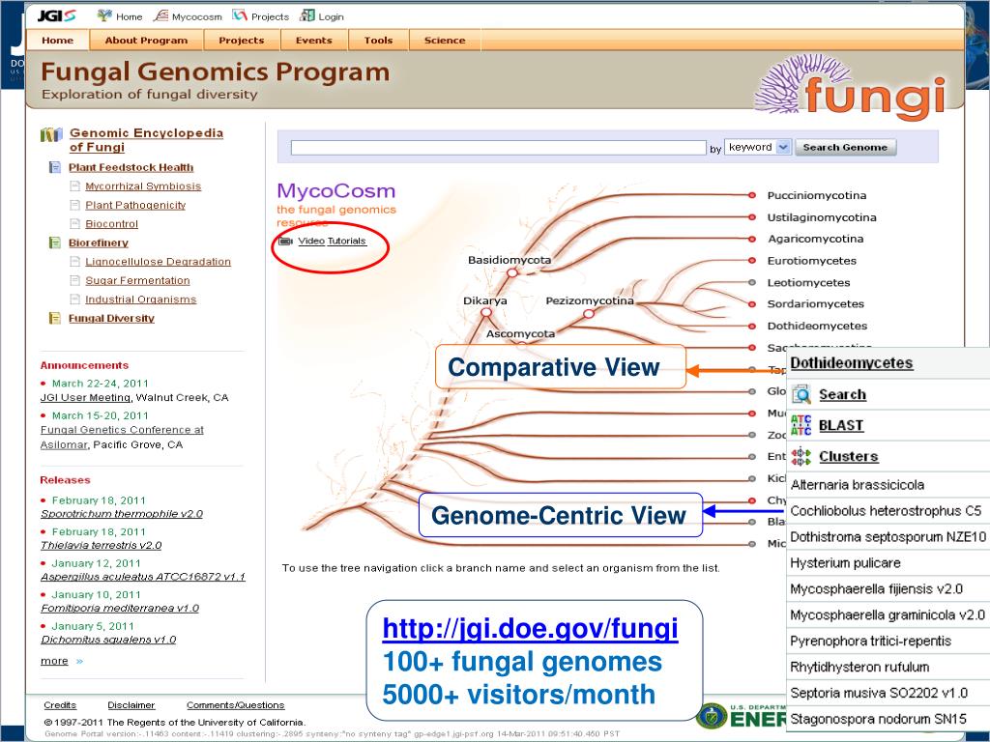Open the Comments/Questions footer link
Screen dimensions: 990x742
coord(235,704)
